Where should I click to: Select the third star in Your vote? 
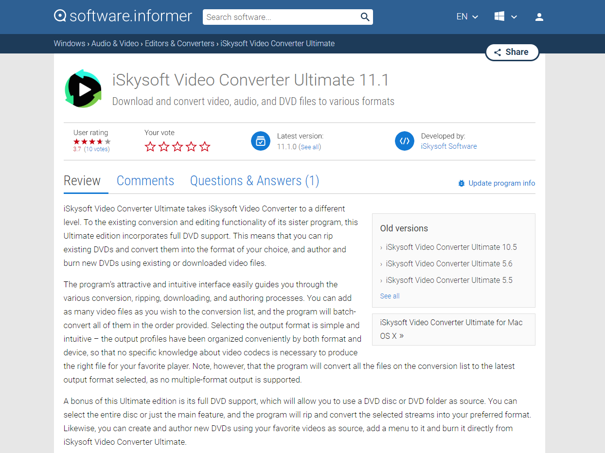(178, 146)
